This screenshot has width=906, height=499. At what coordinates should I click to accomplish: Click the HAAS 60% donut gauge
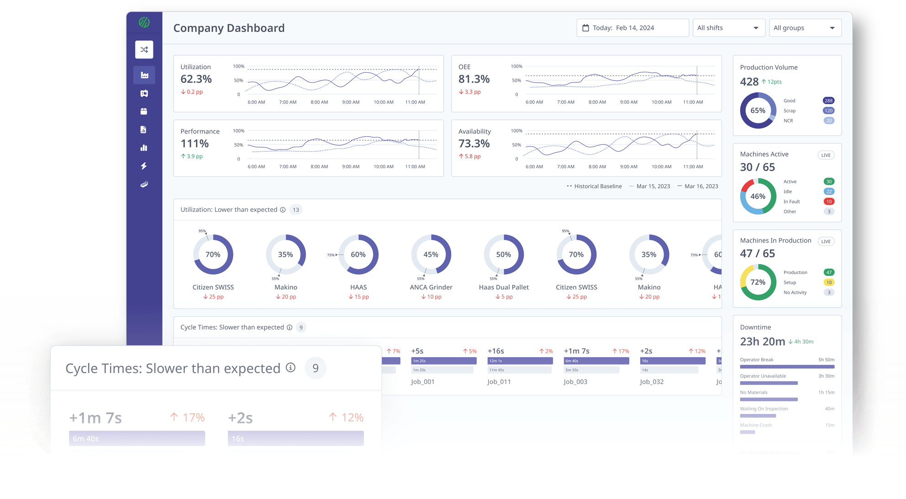358,255
